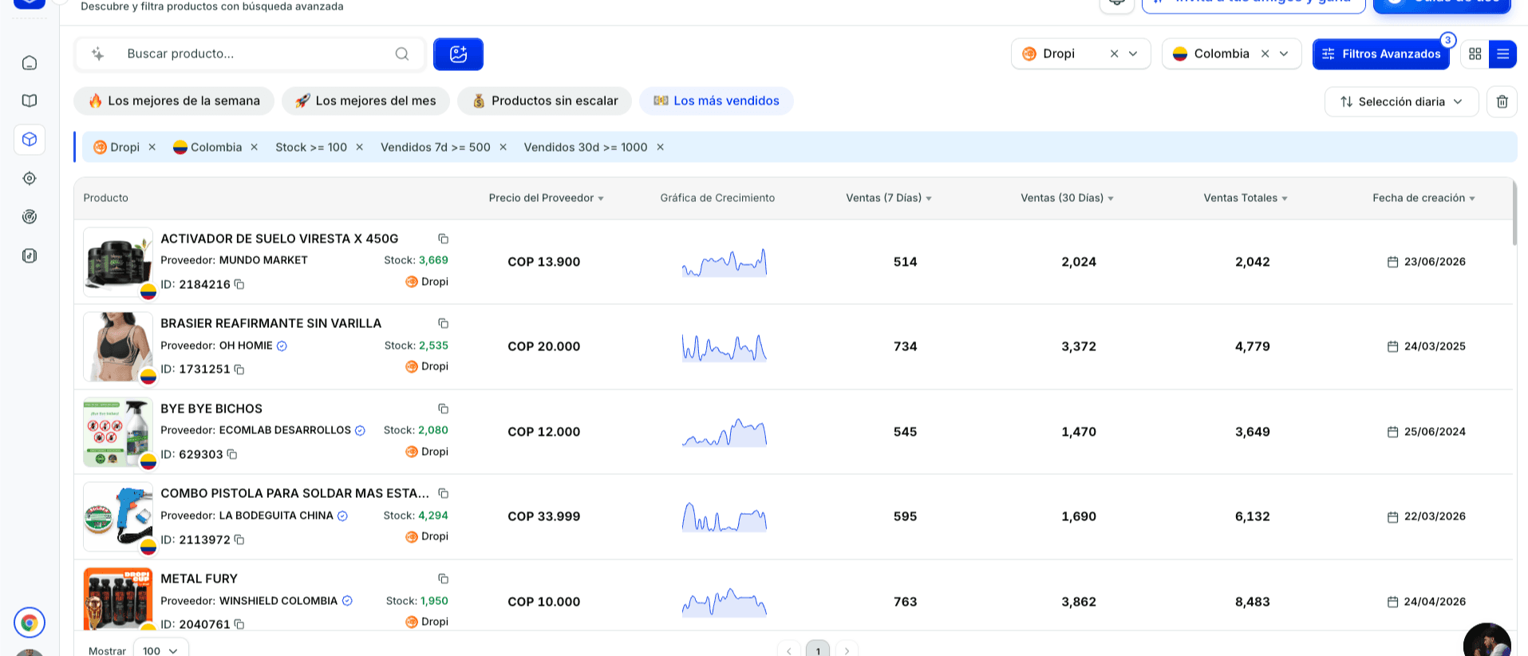
Task: Copy the name METAL FURY
Action: point(444,579)
